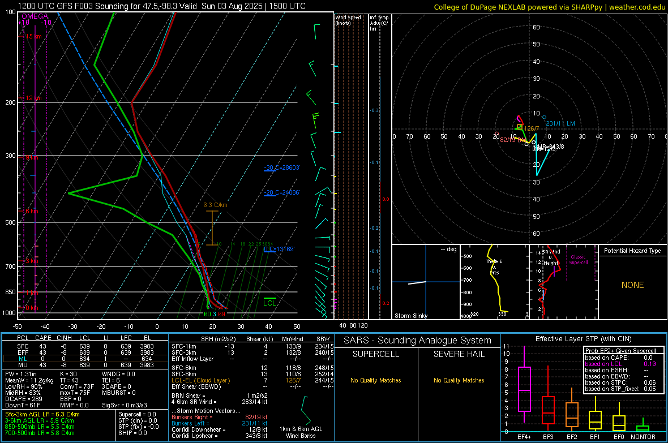The image size is (668, 443).
Task: Click the magenta OMEGA label
Action: [x=35, y=16]
